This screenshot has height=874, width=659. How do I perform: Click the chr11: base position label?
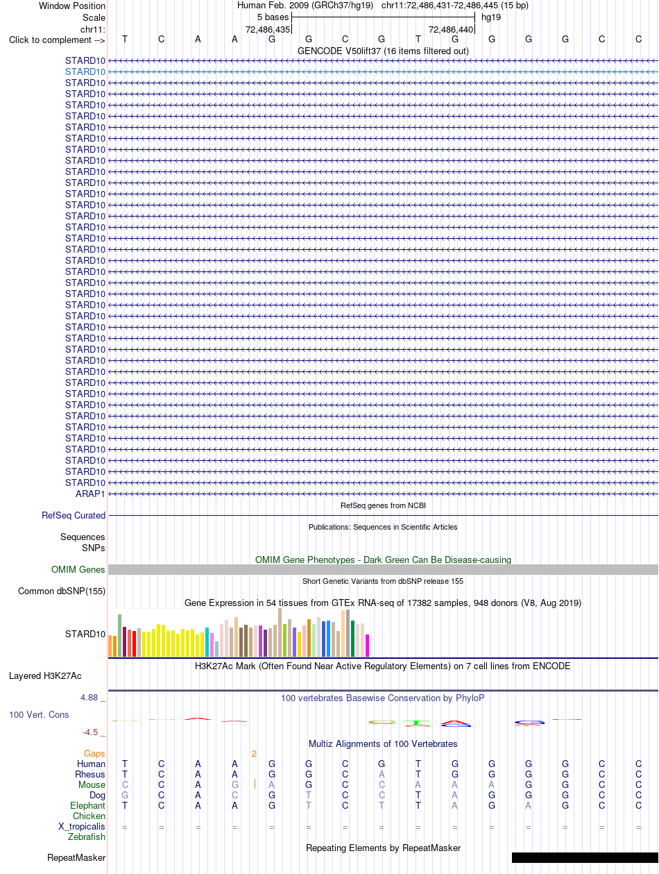point(93,29)
